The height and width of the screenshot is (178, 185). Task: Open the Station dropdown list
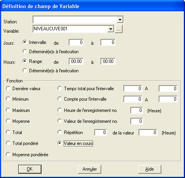(120, 20)
